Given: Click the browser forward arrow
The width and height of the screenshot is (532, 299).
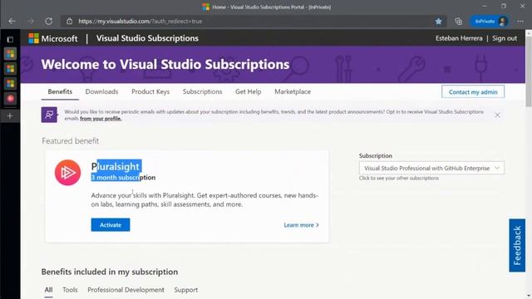Looking at the screenshot, I should tap(31, 22).
